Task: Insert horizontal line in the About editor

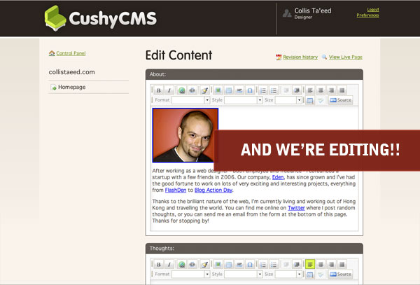Action: click(x=239, y=90)
